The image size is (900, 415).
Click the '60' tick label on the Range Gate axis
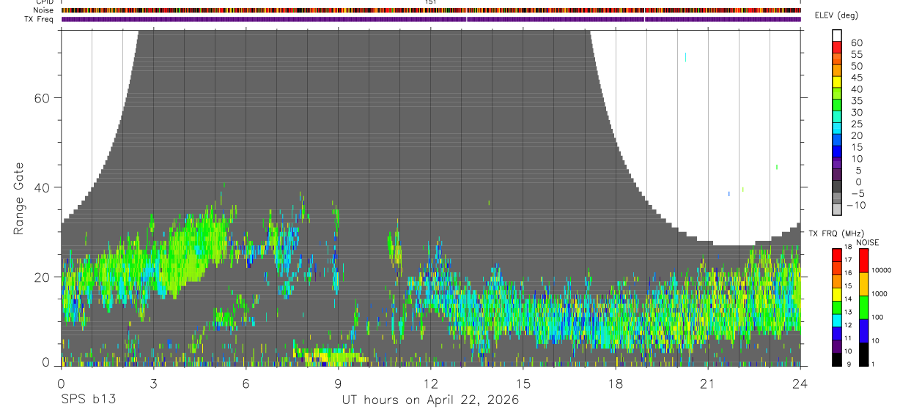pos(42,97)
